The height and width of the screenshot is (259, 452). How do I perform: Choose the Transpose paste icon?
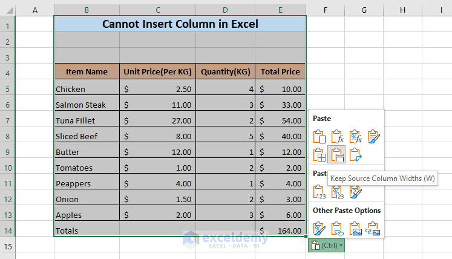pos(355,154)
